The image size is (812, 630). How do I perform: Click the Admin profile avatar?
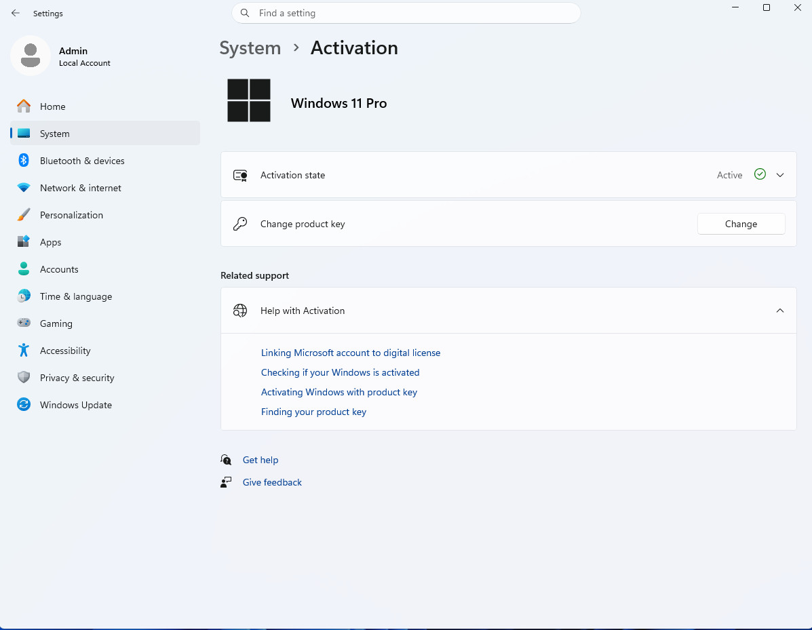tap(30, 56)
